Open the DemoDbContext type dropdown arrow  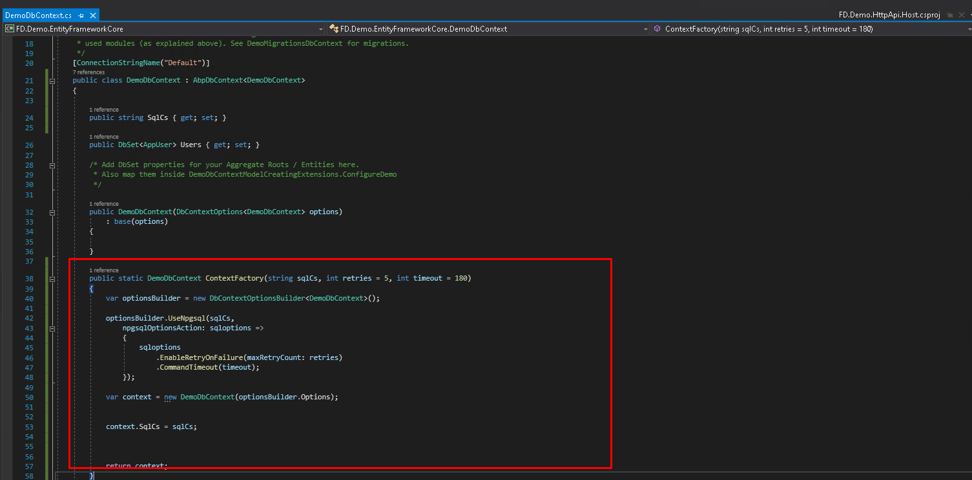tap(645, 29)
